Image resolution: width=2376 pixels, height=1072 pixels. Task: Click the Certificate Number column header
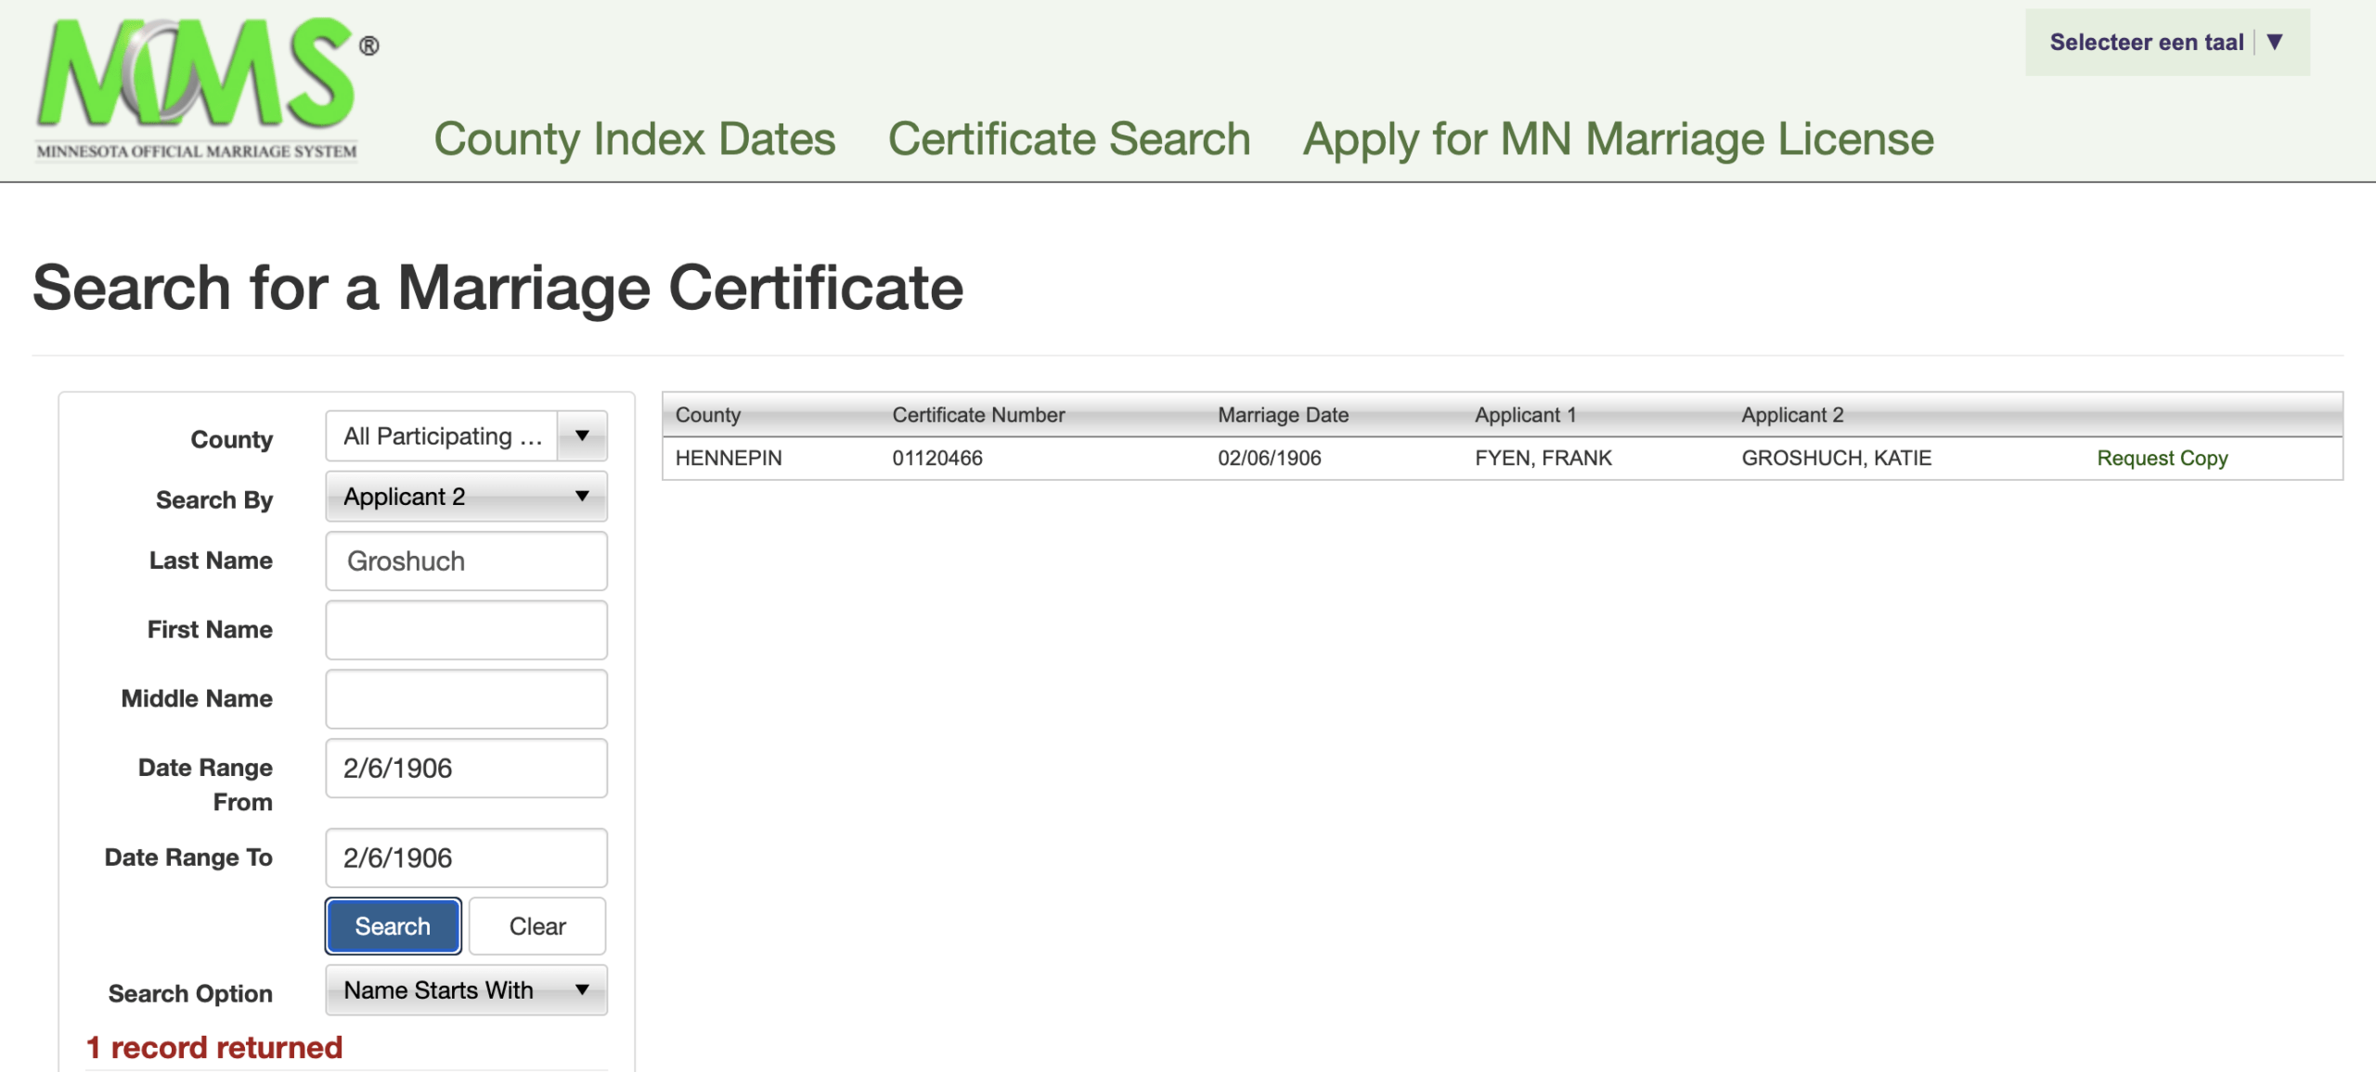coord(978,415)
